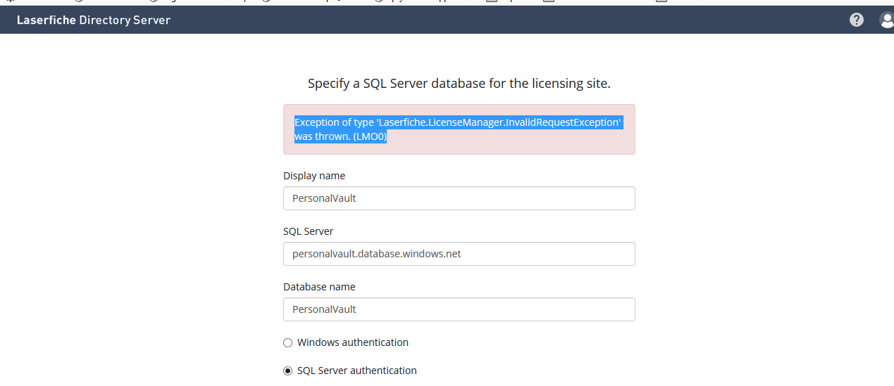Click the Laserfiche Directory Server title
This screenshot has width=894, height=386.
pyautogui.click(x=94, y=20)
